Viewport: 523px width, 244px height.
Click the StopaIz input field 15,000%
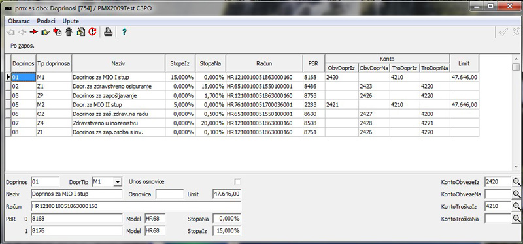click(x=226, y=231)
